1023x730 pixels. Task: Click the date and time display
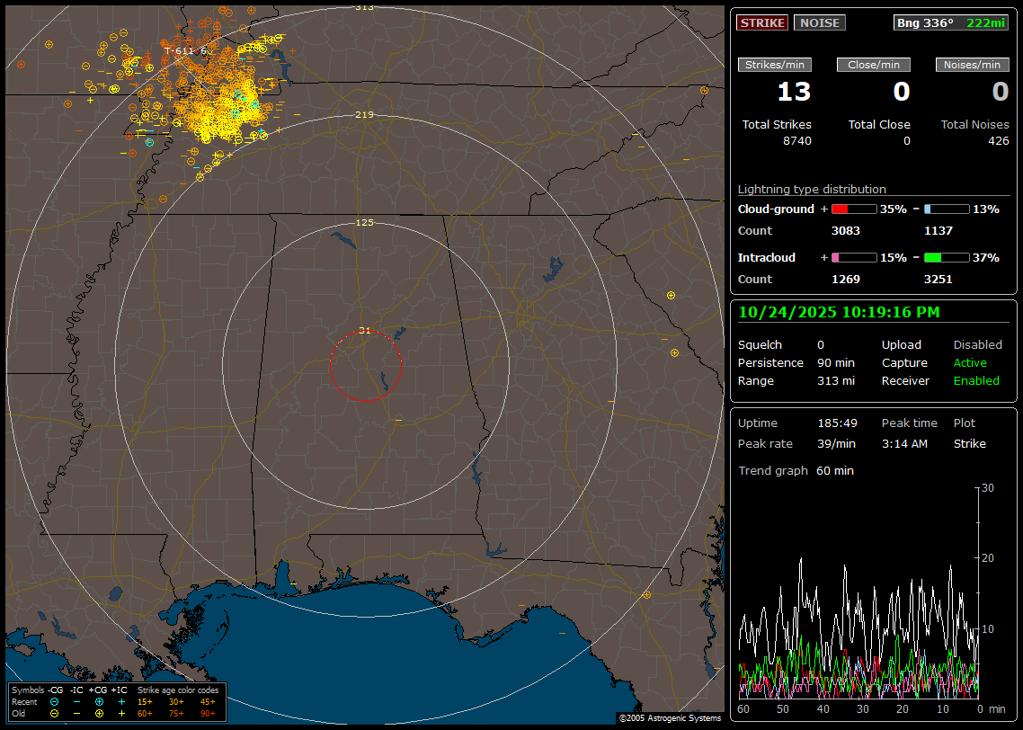(839, 313)
